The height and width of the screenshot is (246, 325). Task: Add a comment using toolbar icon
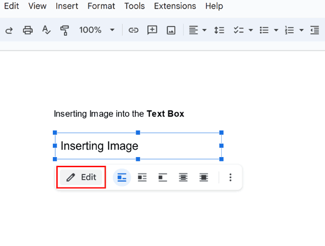pos(152,30)
